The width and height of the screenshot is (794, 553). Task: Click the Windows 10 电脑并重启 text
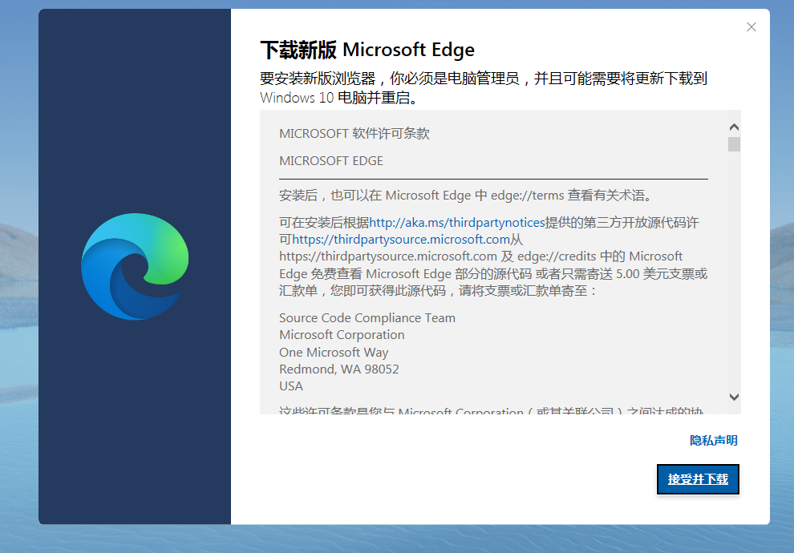coord(339,98)
